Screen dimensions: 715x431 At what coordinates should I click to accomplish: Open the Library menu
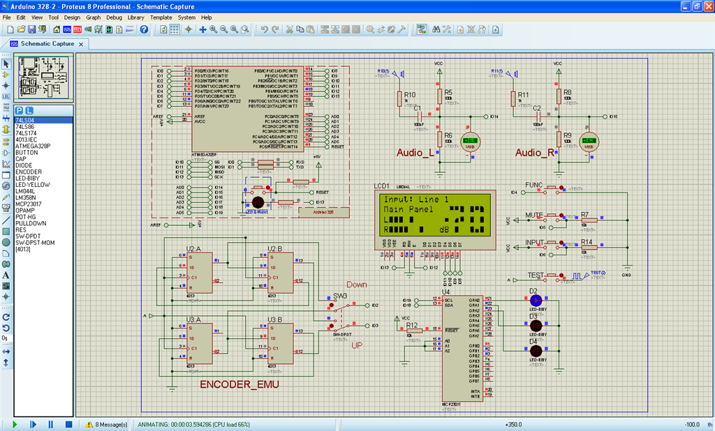(x=136, y=17)
